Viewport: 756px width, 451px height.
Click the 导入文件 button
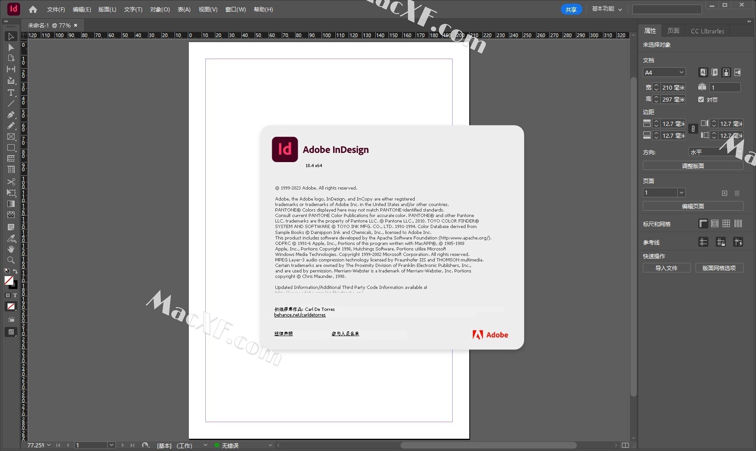[x=667, y=268]
